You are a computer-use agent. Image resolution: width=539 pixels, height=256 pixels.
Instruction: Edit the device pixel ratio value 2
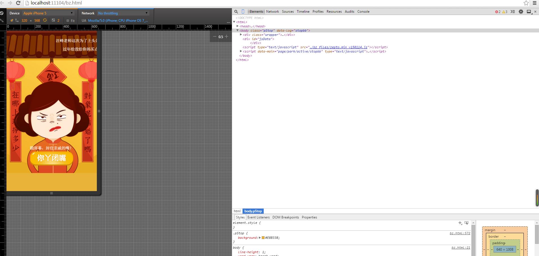(58, 21)
